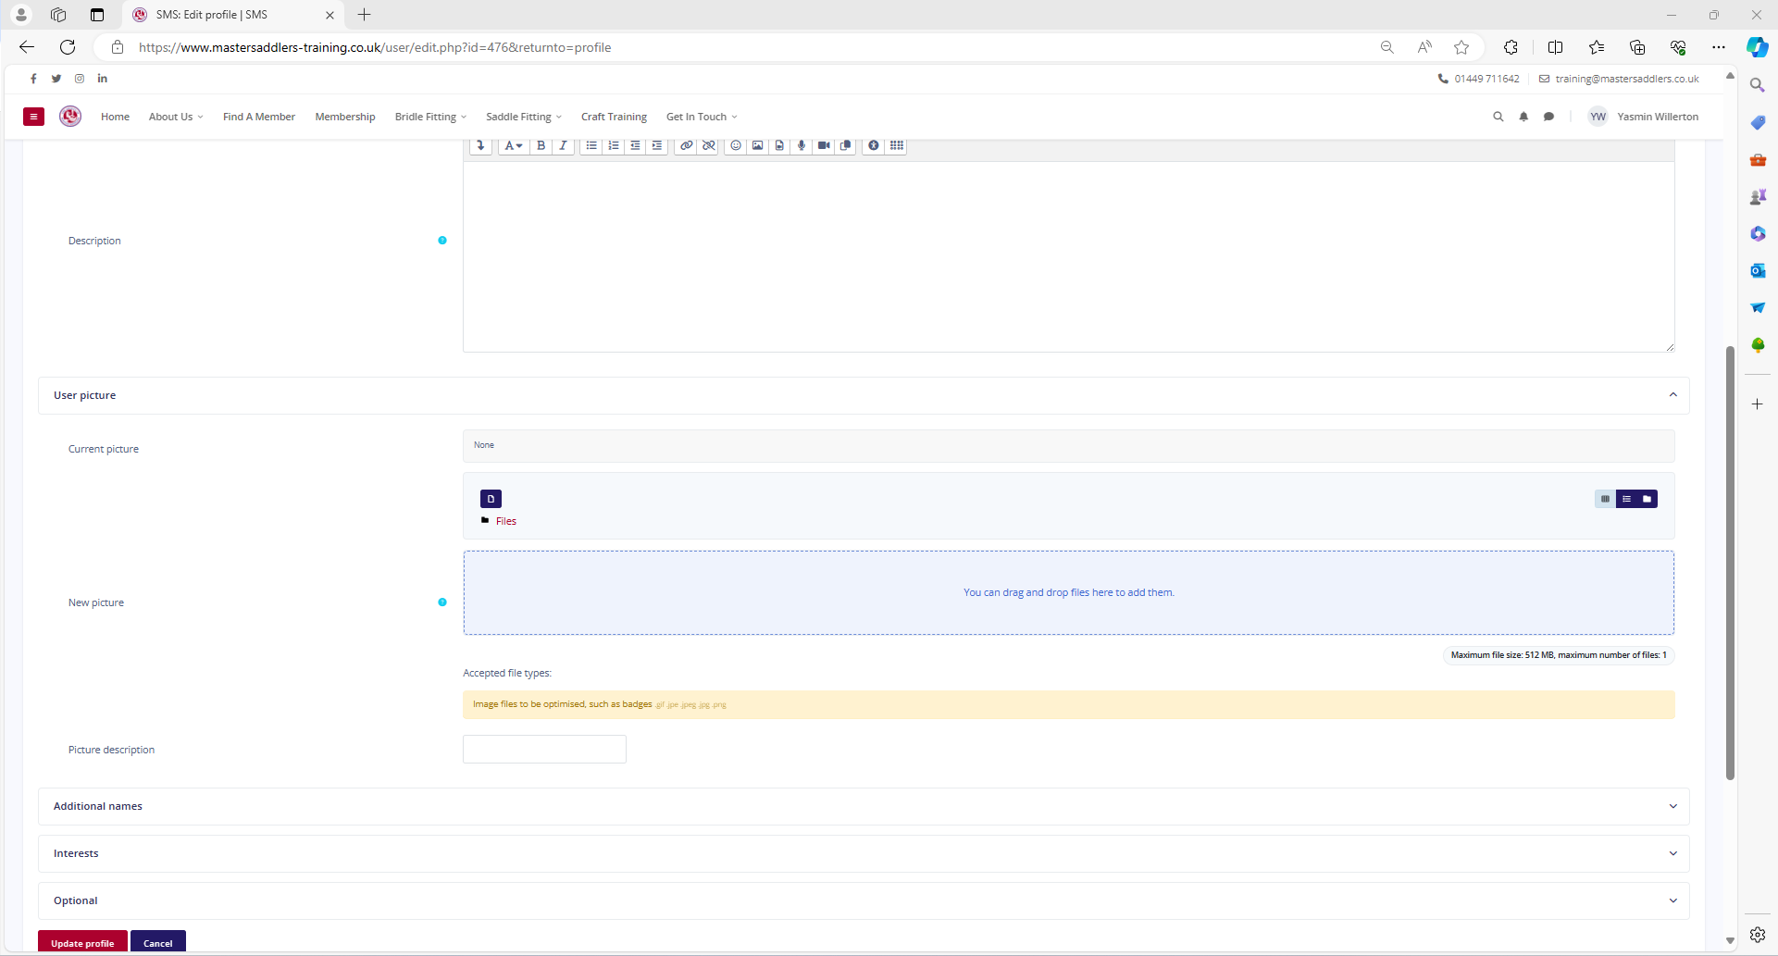Expand the Optional section
Image resolution: width=1778 pixels, height=956 pixels.
pyautogui.click(x=864, y=900)
